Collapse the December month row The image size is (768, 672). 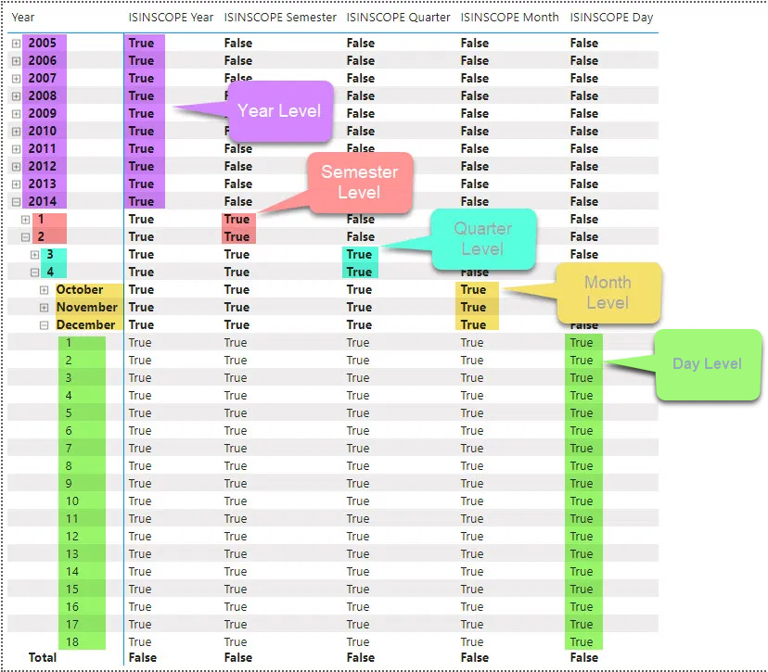pyautogui.click(x=45, y=325)
